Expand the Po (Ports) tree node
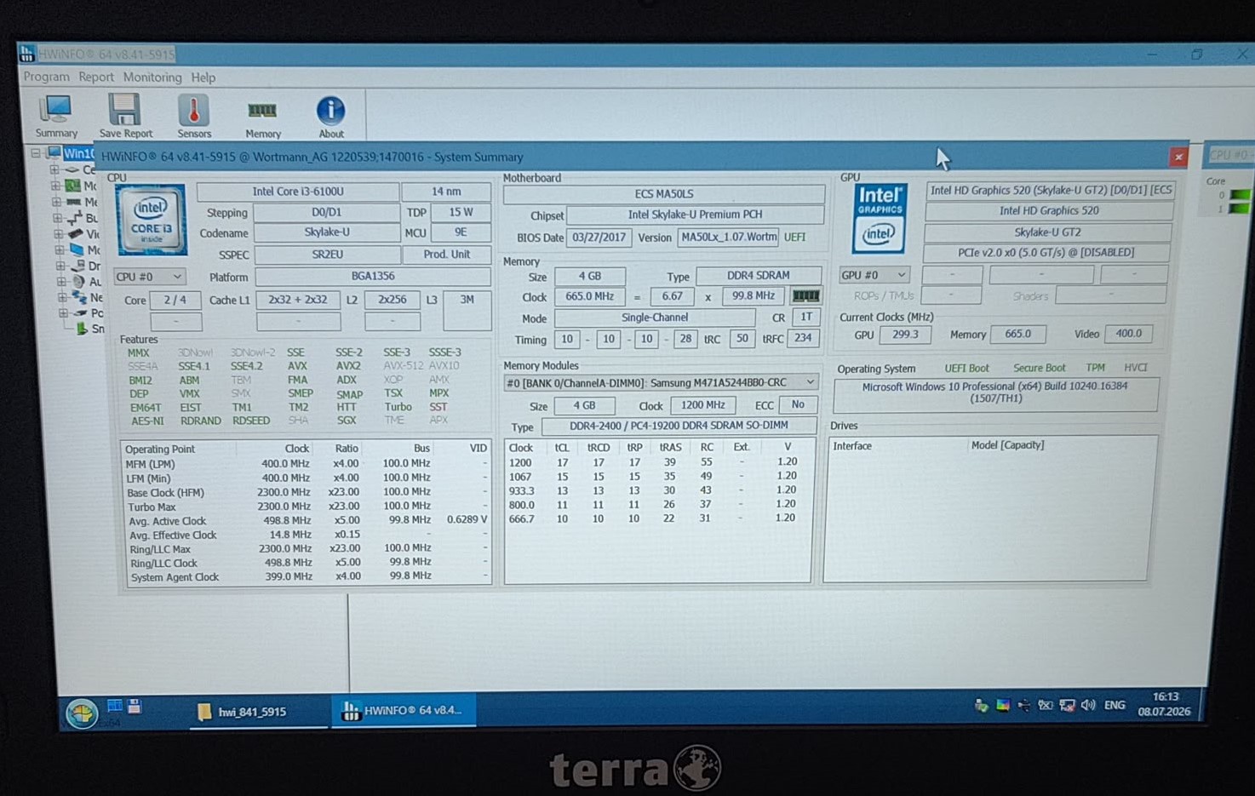The image size is (1255, 796). pyautogui.click(x=63, y=313)
